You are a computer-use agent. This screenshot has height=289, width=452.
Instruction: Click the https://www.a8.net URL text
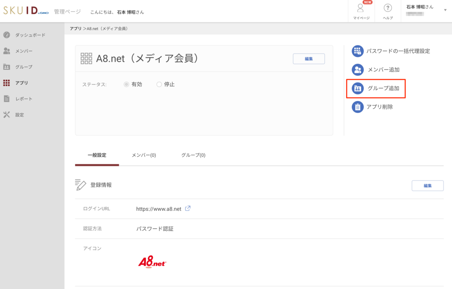[158, 209]
